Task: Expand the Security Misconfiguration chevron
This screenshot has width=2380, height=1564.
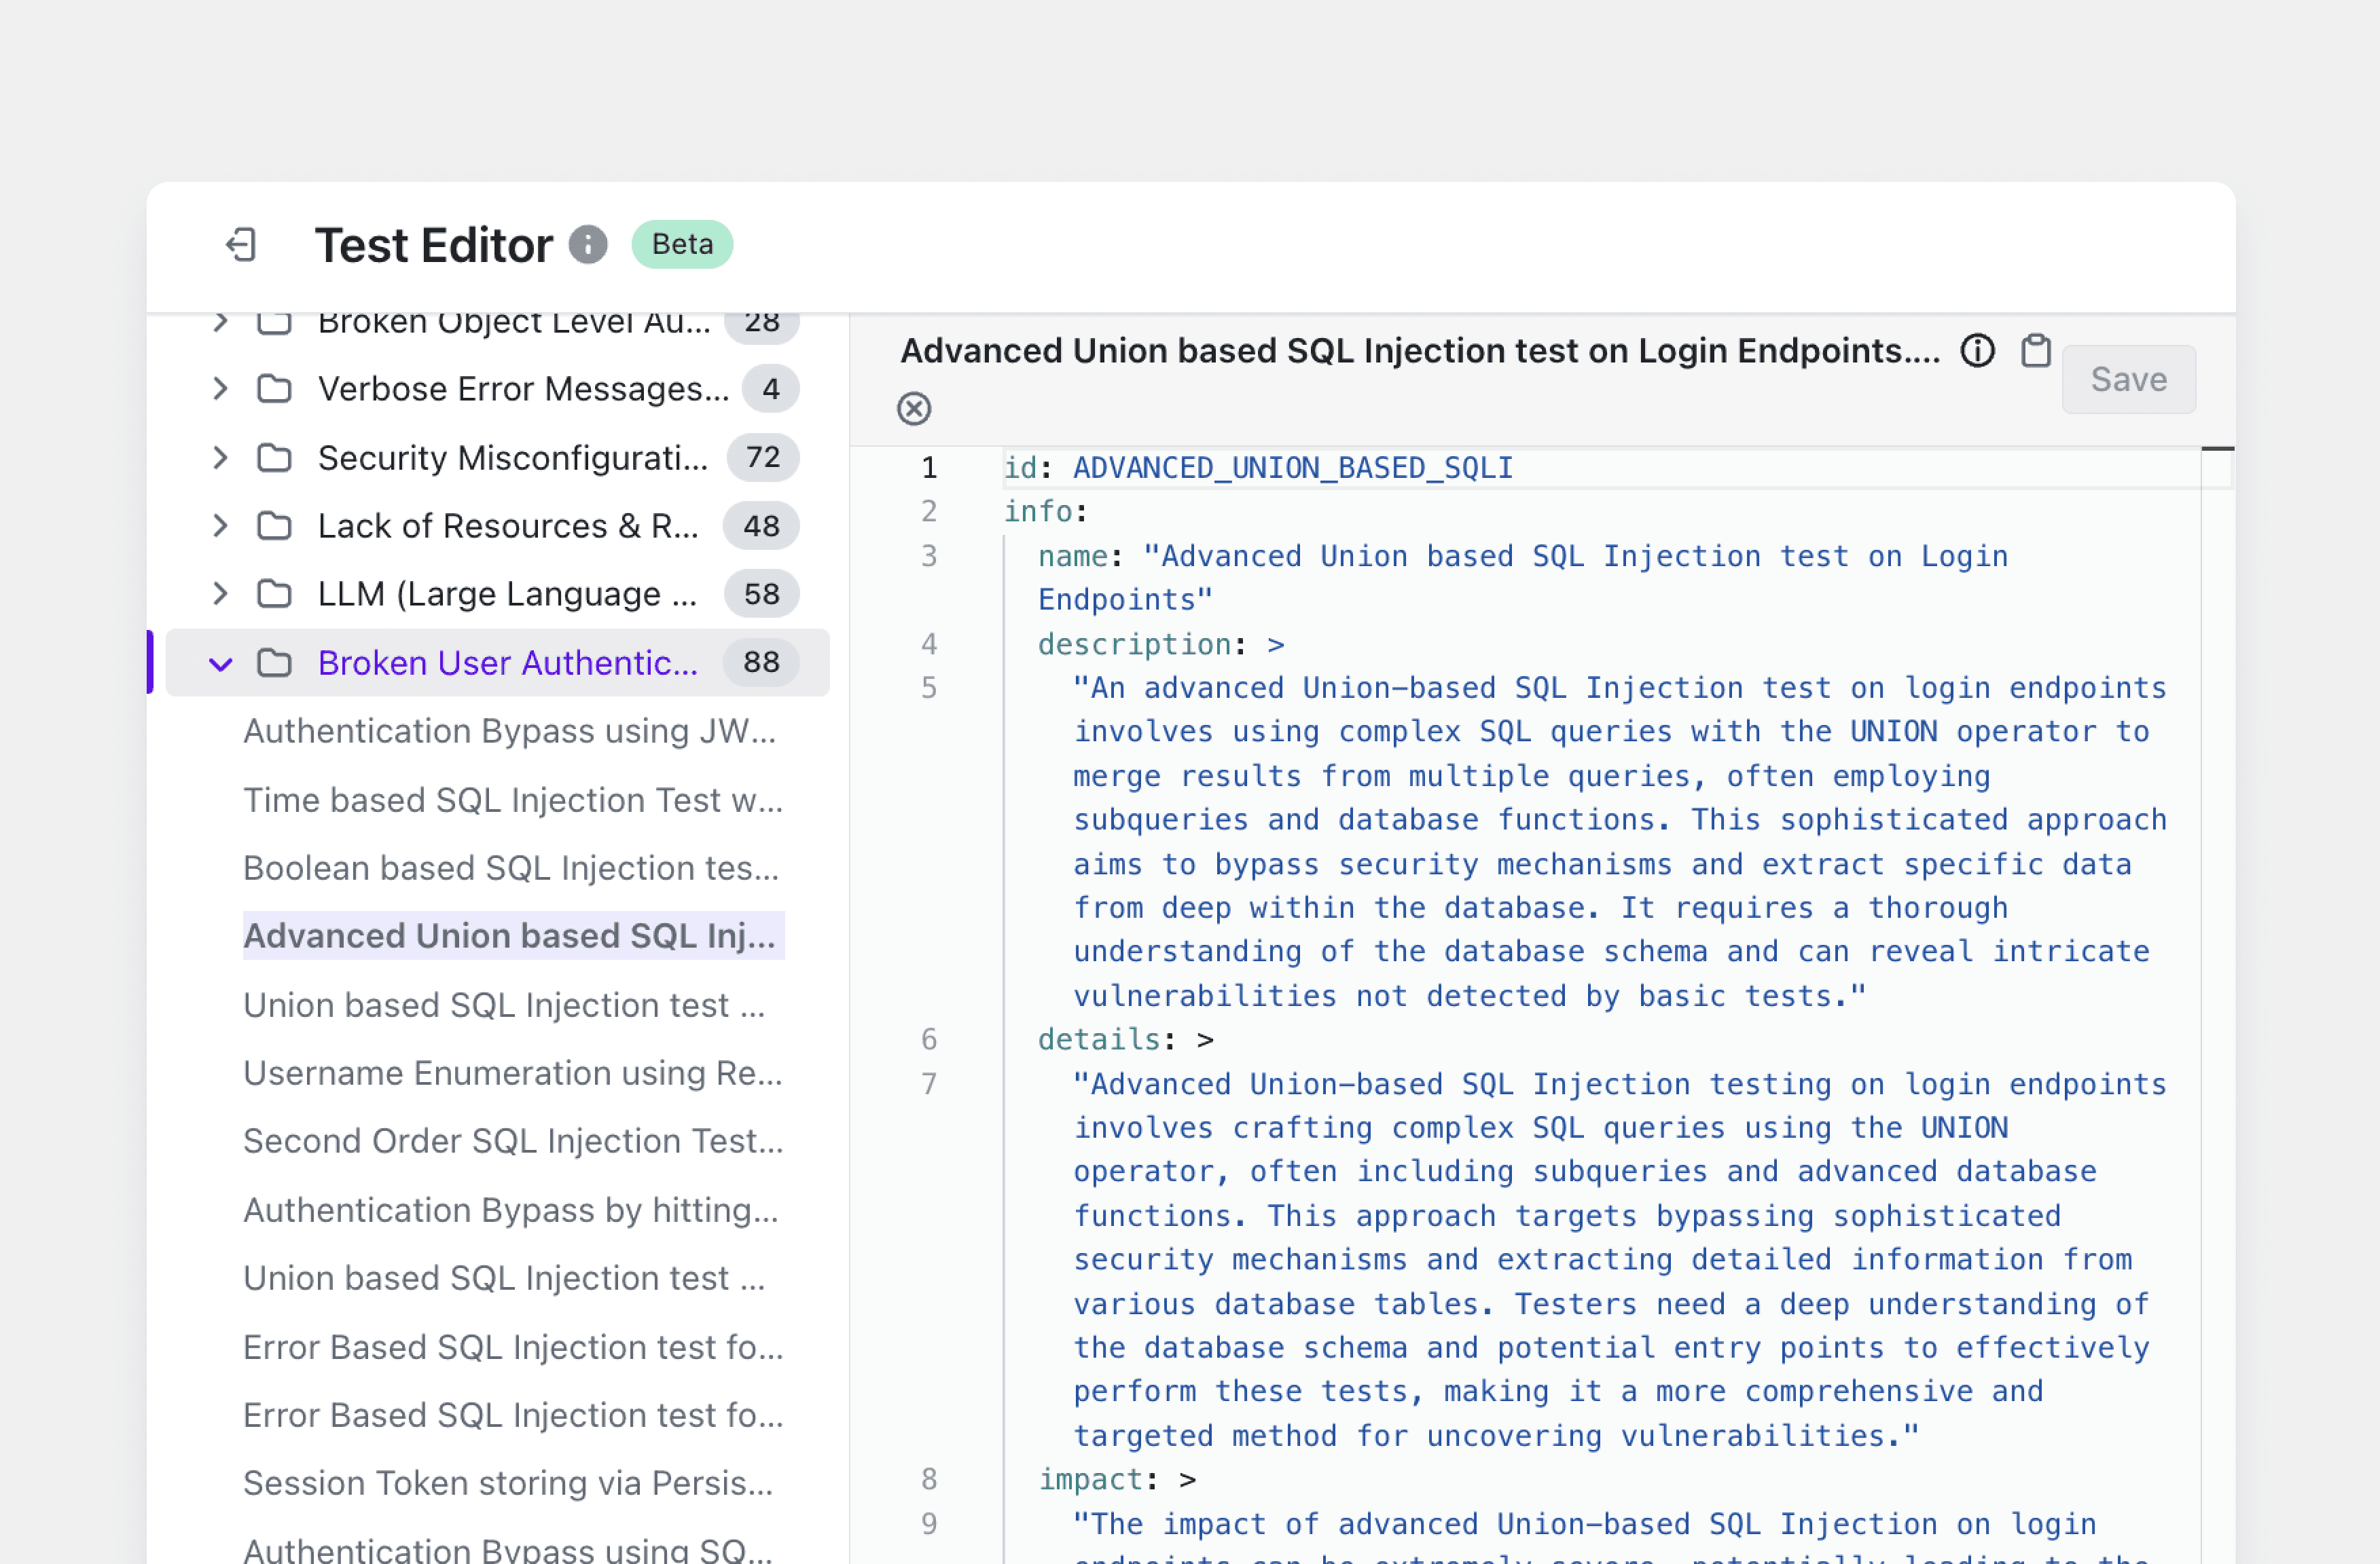Action: click(221, 458)
